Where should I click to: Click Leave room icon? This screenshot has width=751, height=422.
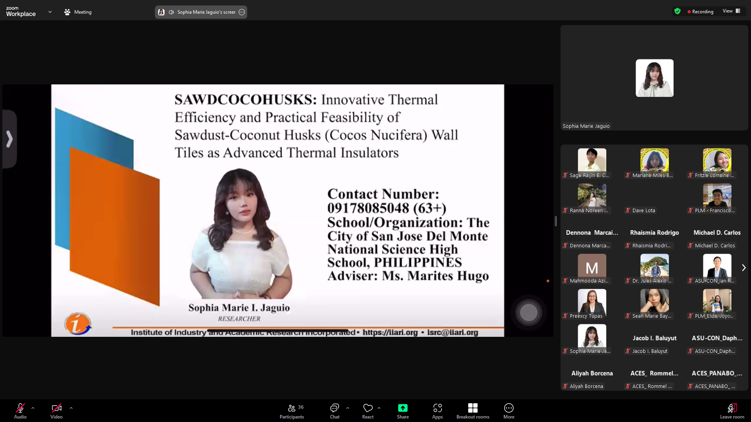click(x=732, y=408)
